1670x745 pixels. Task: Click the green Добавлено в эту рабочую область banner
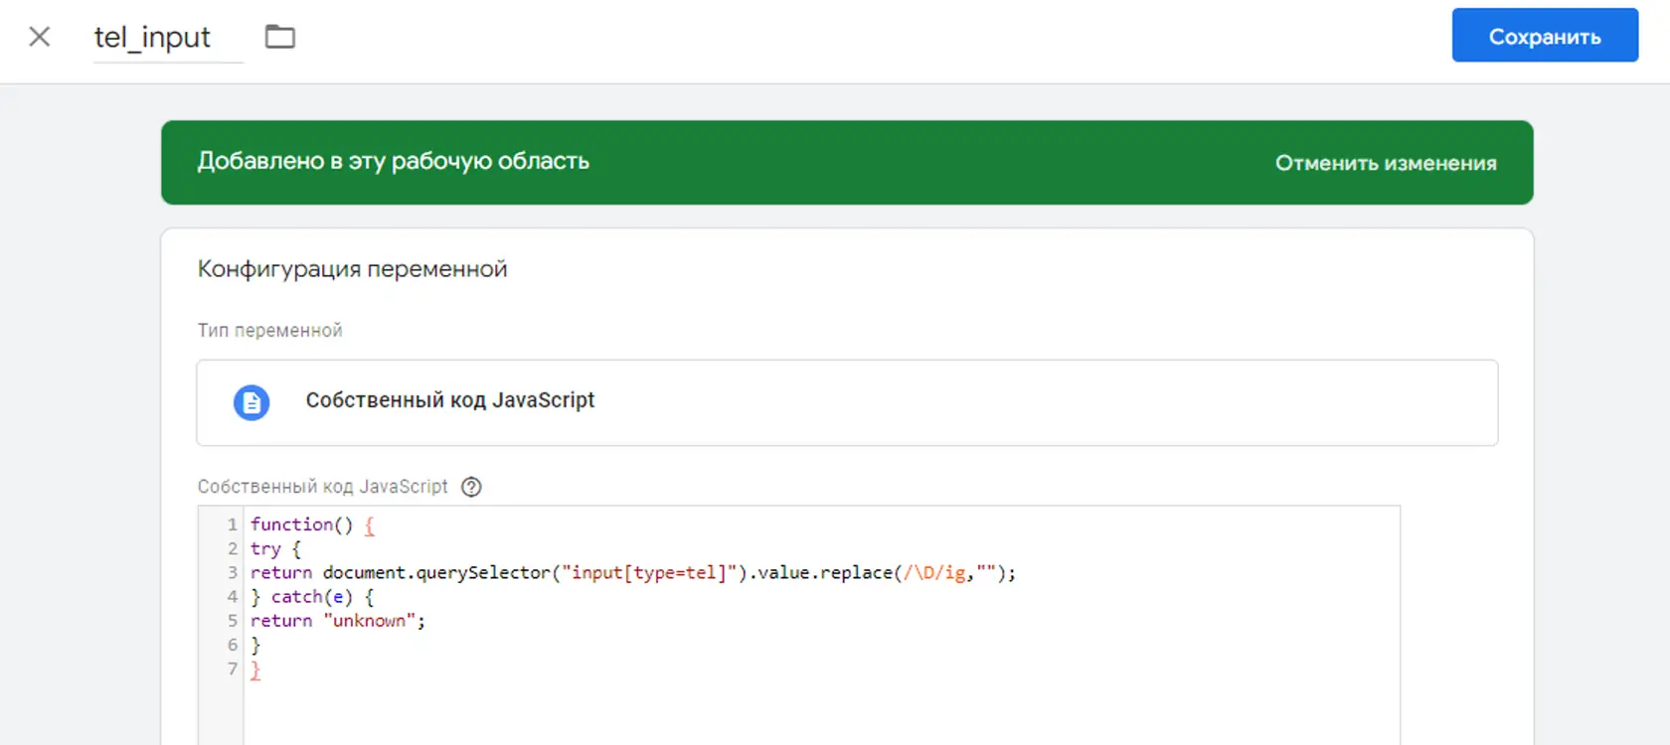(847, 163)
